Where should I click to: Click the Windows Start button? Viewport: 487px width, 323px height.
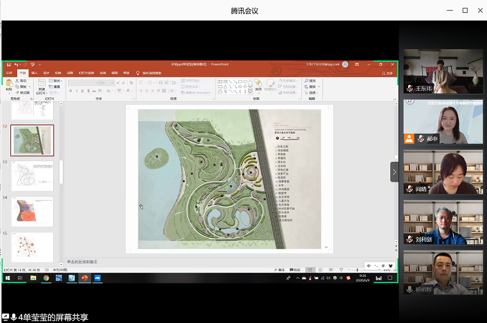(x=7, y=278)
